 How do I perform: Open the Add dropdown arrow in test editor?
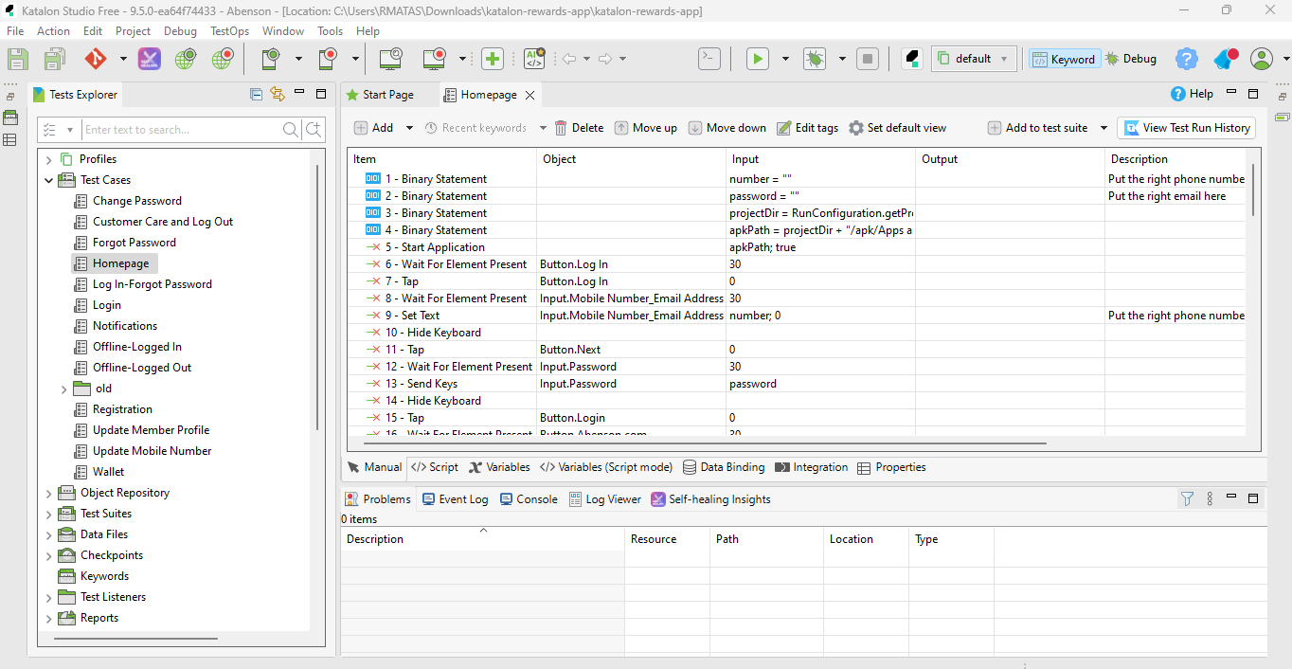point(409,128)
